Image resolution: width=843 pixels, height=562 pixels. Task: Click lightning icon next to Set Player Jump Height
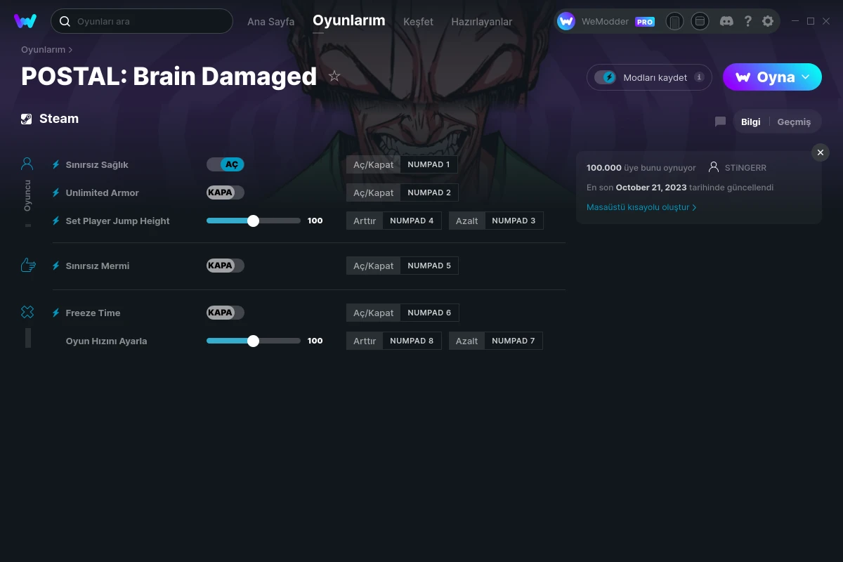[x=56, y=221]
